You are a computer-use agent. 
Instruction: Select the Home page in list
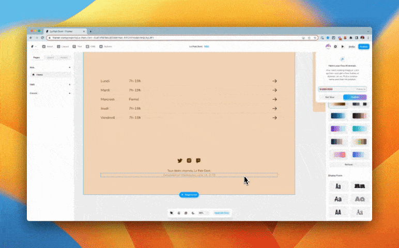coord(40,74)
